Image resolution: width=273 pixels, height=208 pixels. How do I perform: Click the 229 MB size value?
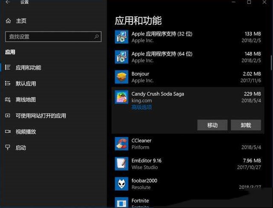252,94
